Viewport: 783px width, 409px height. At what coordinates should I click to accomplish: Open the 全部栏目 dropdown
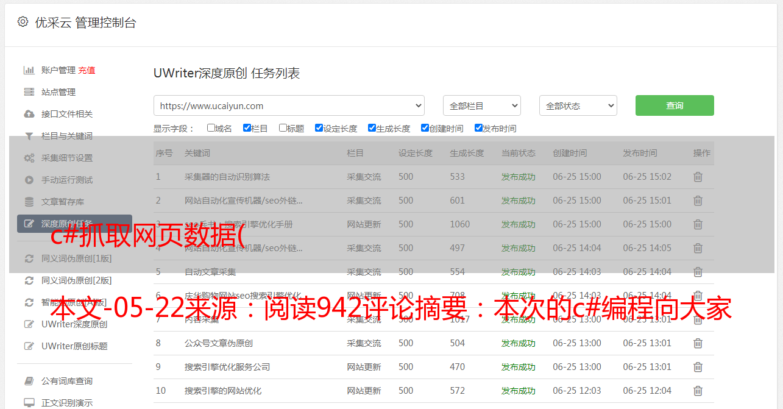coord(482,105)
